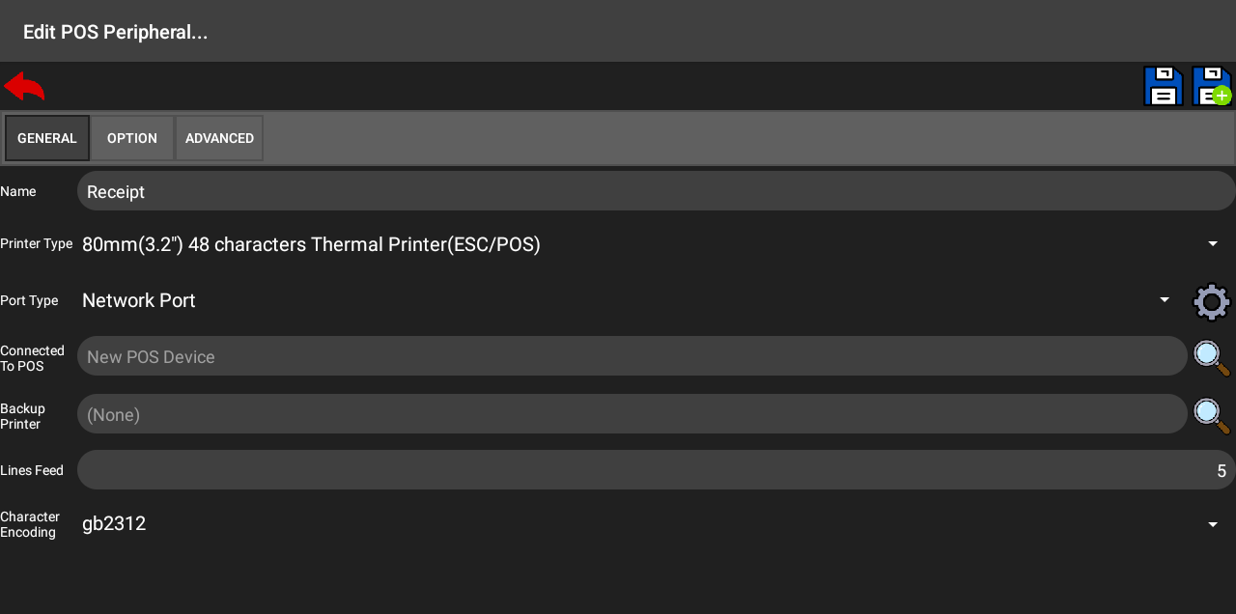Viewport: 1236px width, 614px height.
Task: Expand the Printer Type dropdown
Action: pyautogui.click(x=1213, y=244)
